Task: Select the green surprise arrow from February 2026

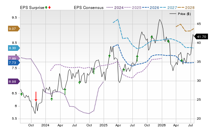Action: click(x=169, y=41)
